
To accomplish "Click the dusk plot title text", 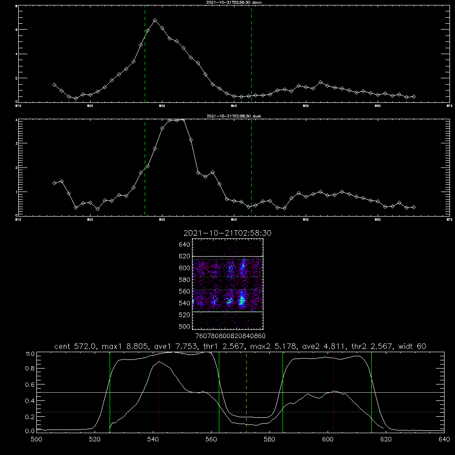I will pos(234,116).
